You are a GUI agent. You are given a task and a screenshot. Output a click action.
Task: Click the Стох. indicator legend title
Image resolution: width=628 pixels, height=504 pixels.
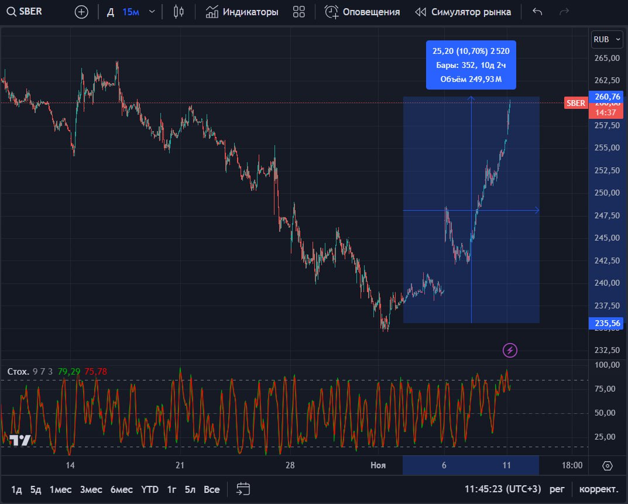[x=18, y=371]
